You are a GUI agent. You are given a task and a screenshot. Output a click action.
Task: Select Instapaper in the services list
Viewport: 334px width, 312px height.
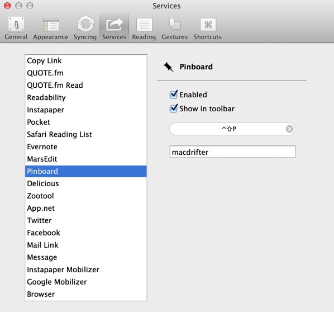[86, 110]
